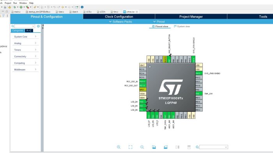Image resolution: width=273 pixels, height=153 pixels.
Task: Open the Clock Configuration tab
Action: pyautogui.click(x=119, y=17)
